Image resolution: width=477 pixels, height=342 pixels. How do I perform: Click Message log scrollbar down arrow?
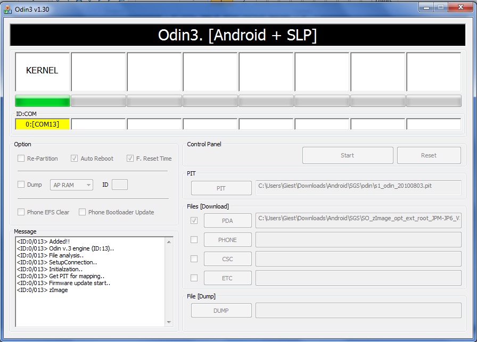click(169, 322)
